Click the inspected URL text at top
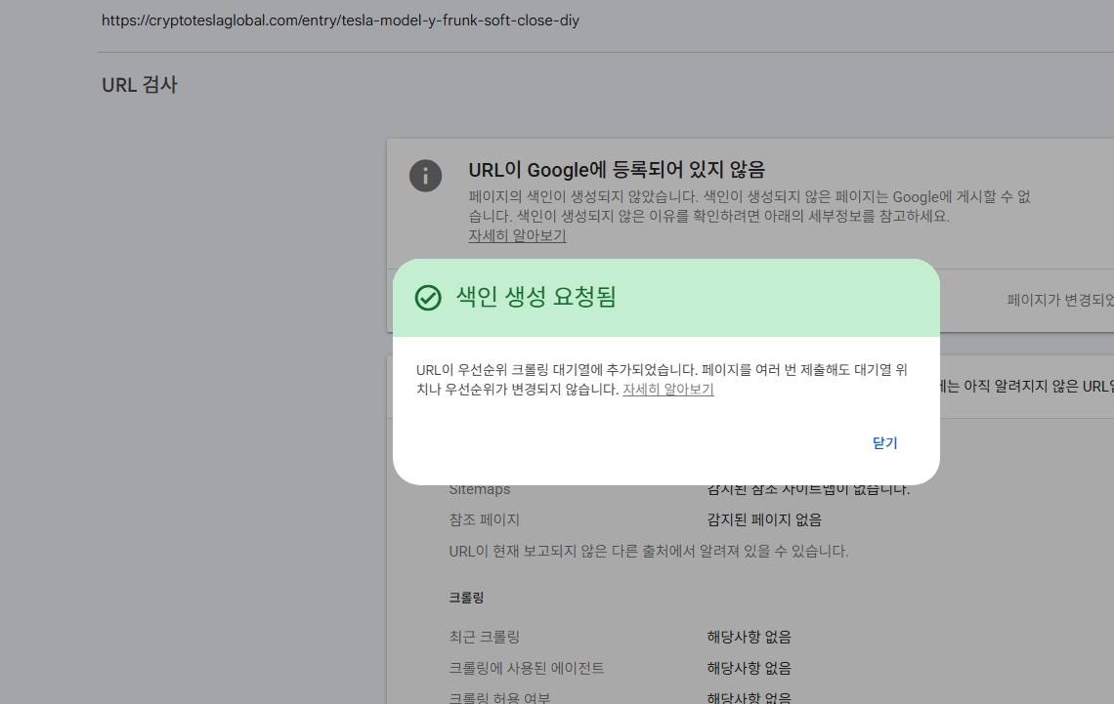The height and width of the screenshot is (704, 1114). pos(340,21)
